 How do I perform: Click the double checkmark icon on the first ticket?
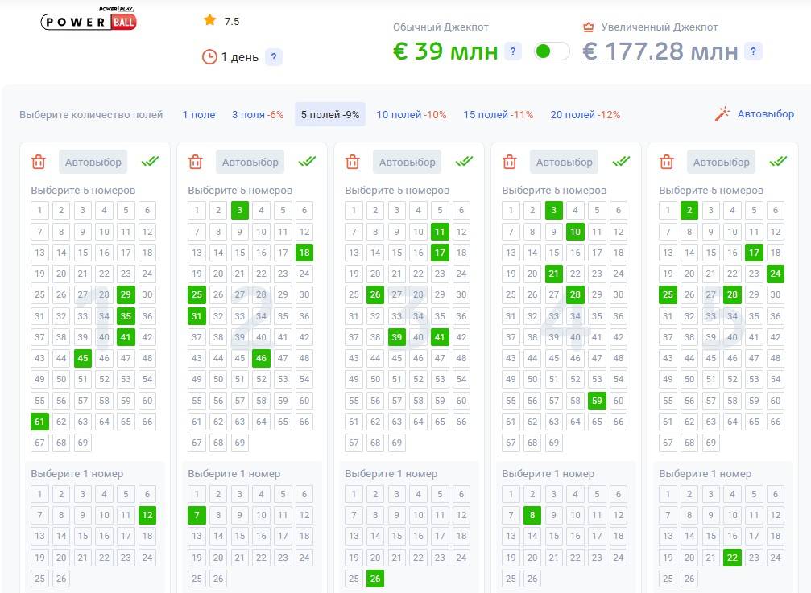[149, 160]
